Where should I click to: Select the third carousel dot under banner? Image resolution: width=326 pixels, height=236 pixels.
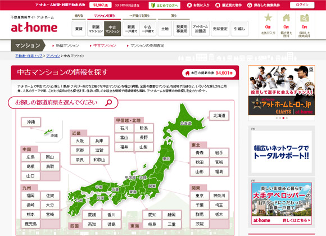(x=283, y=118)
